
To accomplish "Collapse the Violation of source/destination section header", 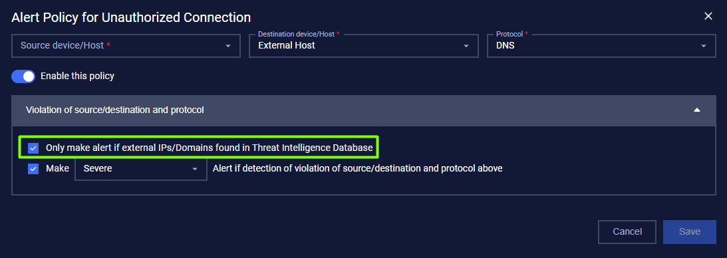I will tap(363, 110).
